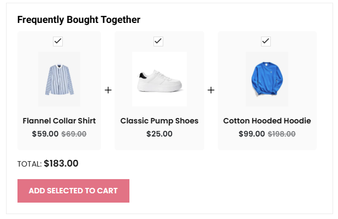
Task: Uncheck the Flannel Collar Shirt checkbox
Action: 58,42
